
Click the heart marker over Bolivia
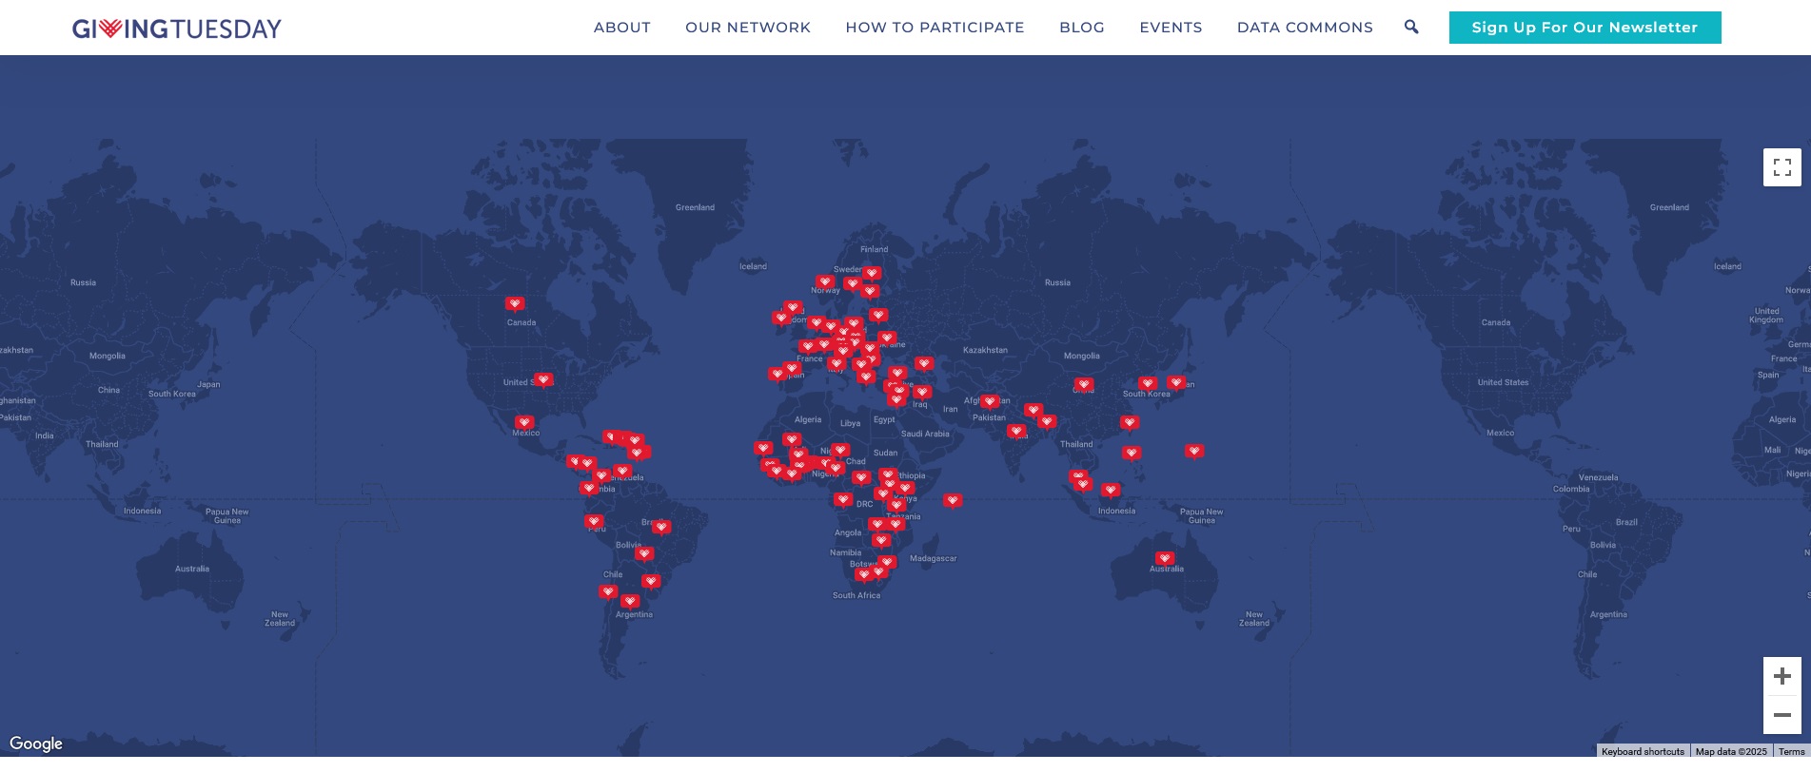point(644,553)
